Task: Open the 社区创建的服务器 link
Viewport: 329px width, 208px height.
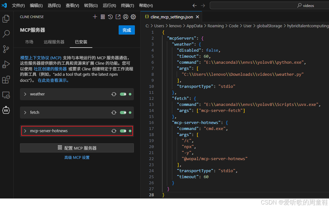Action: point(50,69)
